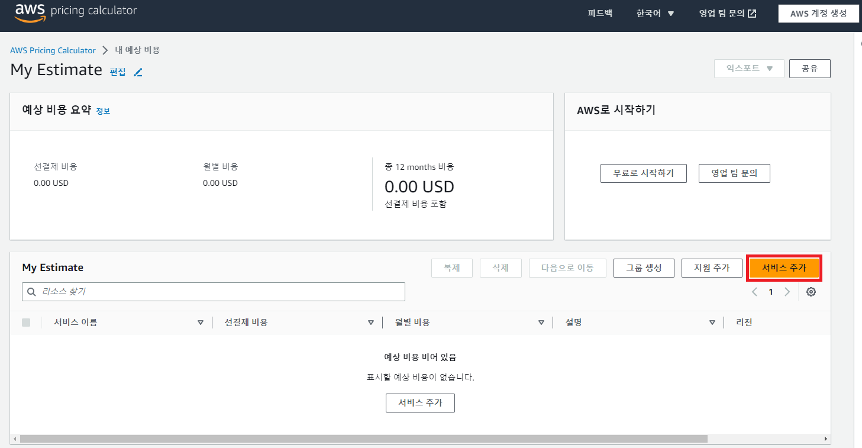Click the pencil icon beside 편집
Image resolution: width=862 pixels, height=448 pixels.
[x=138, y=72]
